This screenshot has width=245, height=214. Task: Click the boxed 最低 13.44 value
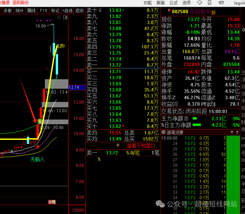[233, 33]
